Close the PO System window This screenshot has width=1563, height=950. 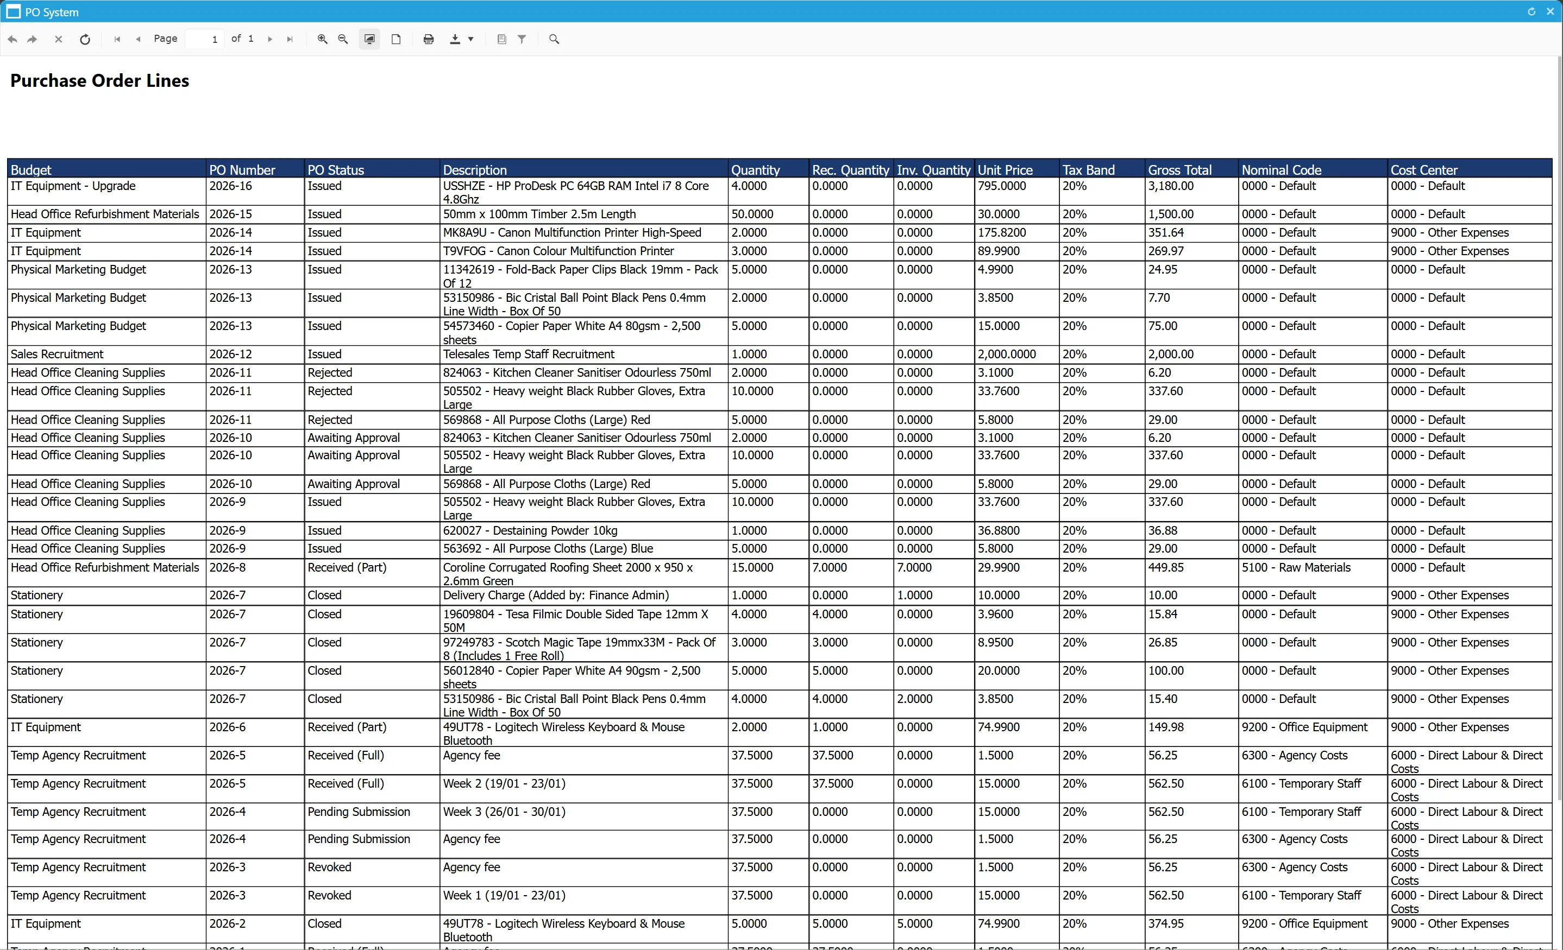click(1549, 11)
